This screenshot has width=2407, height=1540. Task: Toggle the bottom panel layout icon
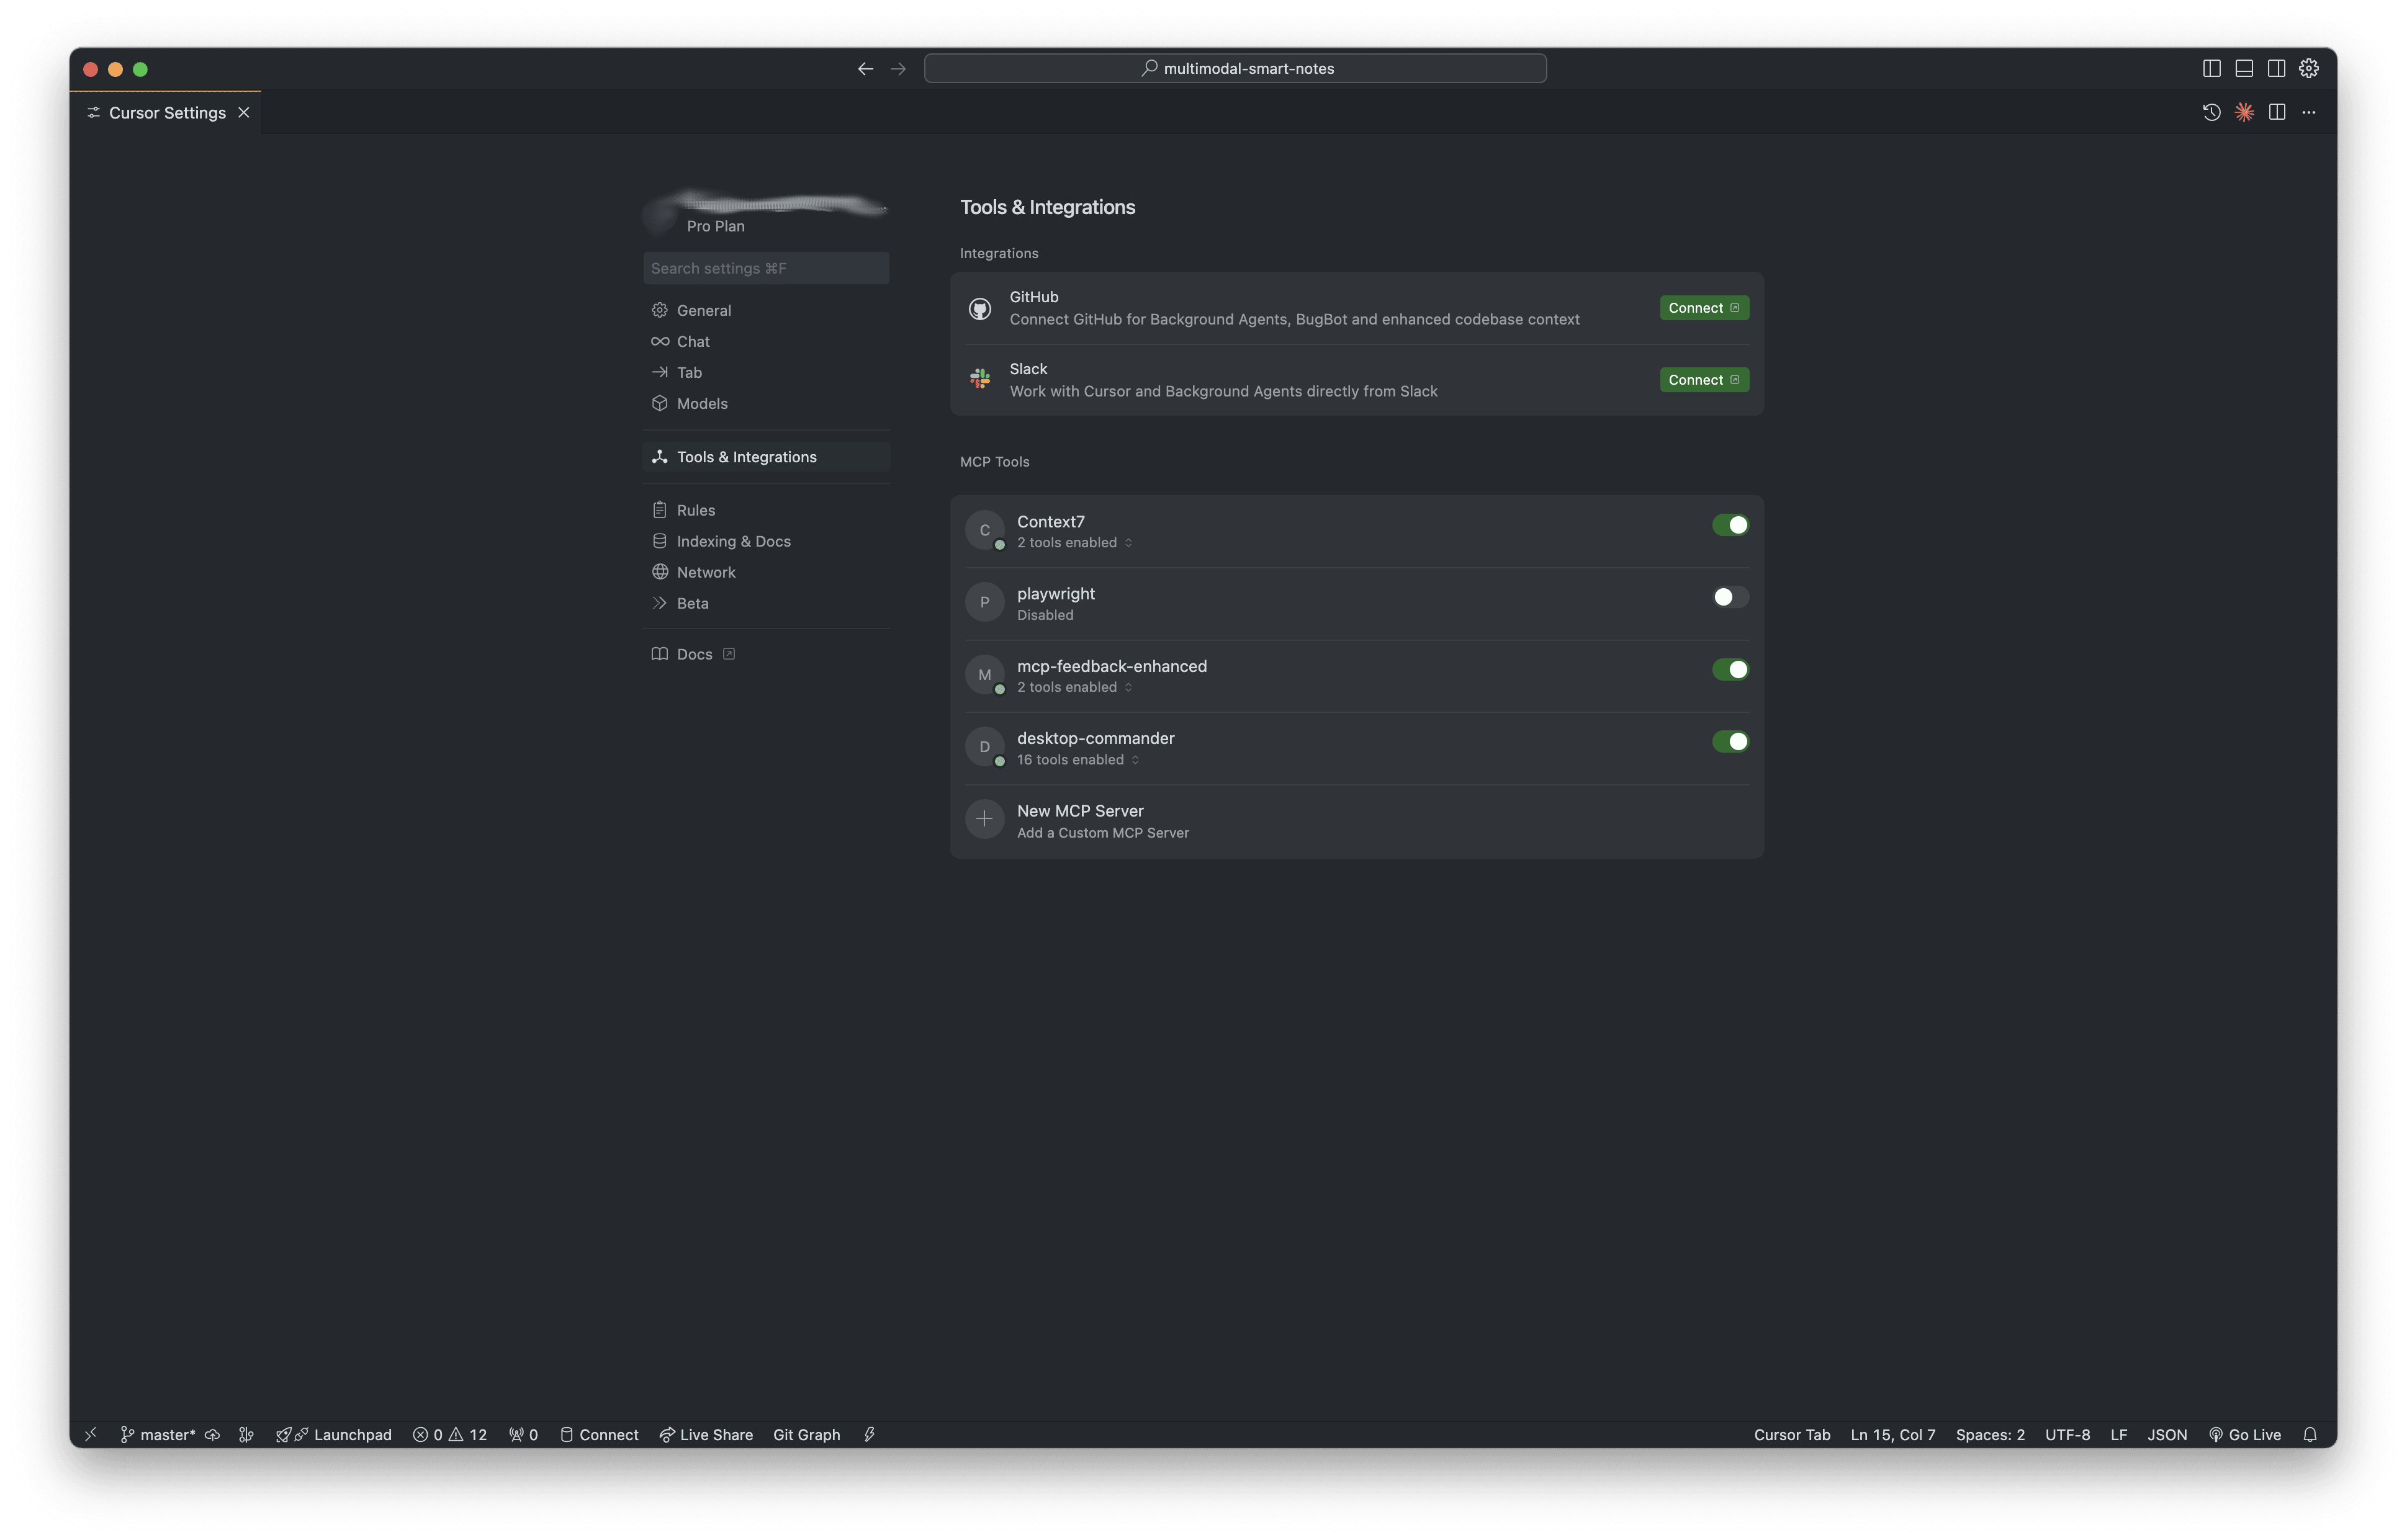(2244, 68)
